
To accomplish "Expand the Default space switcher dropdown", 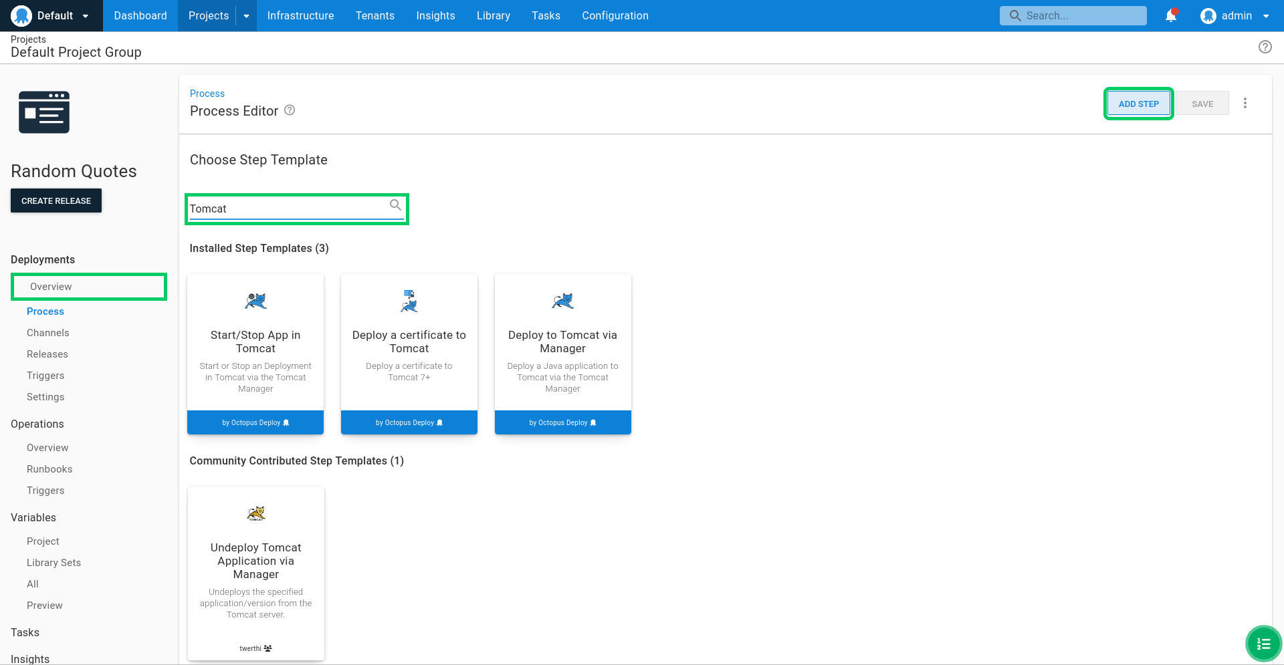I will 86,16.
